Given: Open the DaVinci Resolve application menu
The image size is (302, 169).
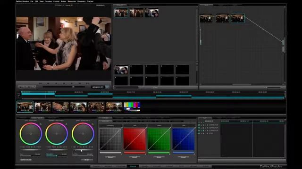Looking at the screenshot, I should click(x=22, y=1).
